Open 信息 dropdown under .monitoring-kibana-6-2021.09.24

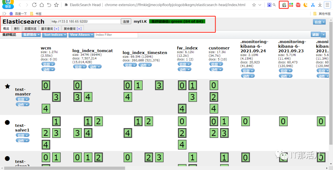pos(248,71)
